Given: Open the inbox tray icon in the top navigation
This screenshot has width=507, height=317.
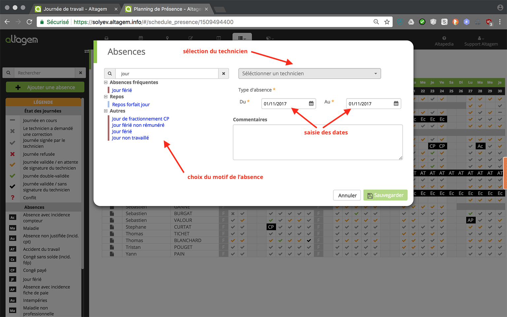Looking at the screenshot, I should [x=106, y=38].
